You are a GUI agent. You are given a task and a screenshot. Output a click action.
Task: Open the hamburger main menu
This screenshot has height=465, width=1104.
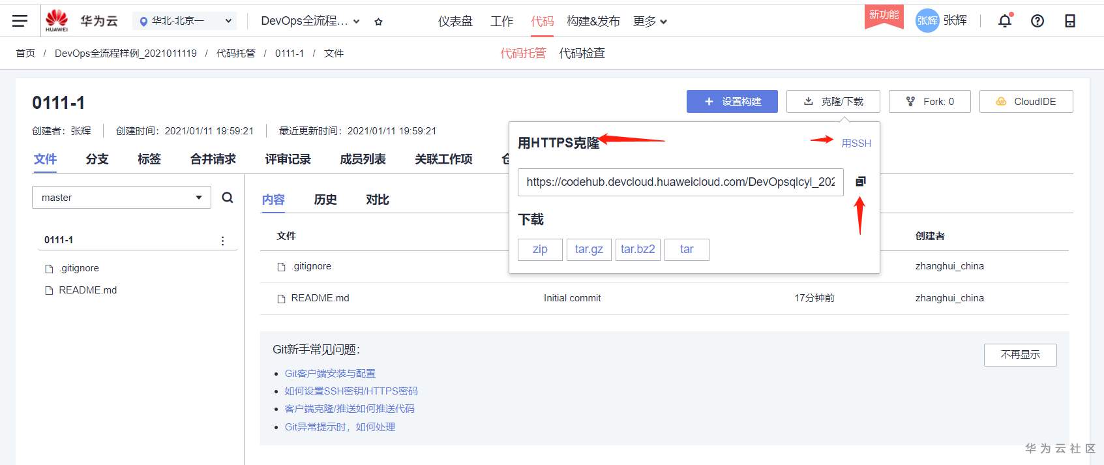click(x=20, y=21)
